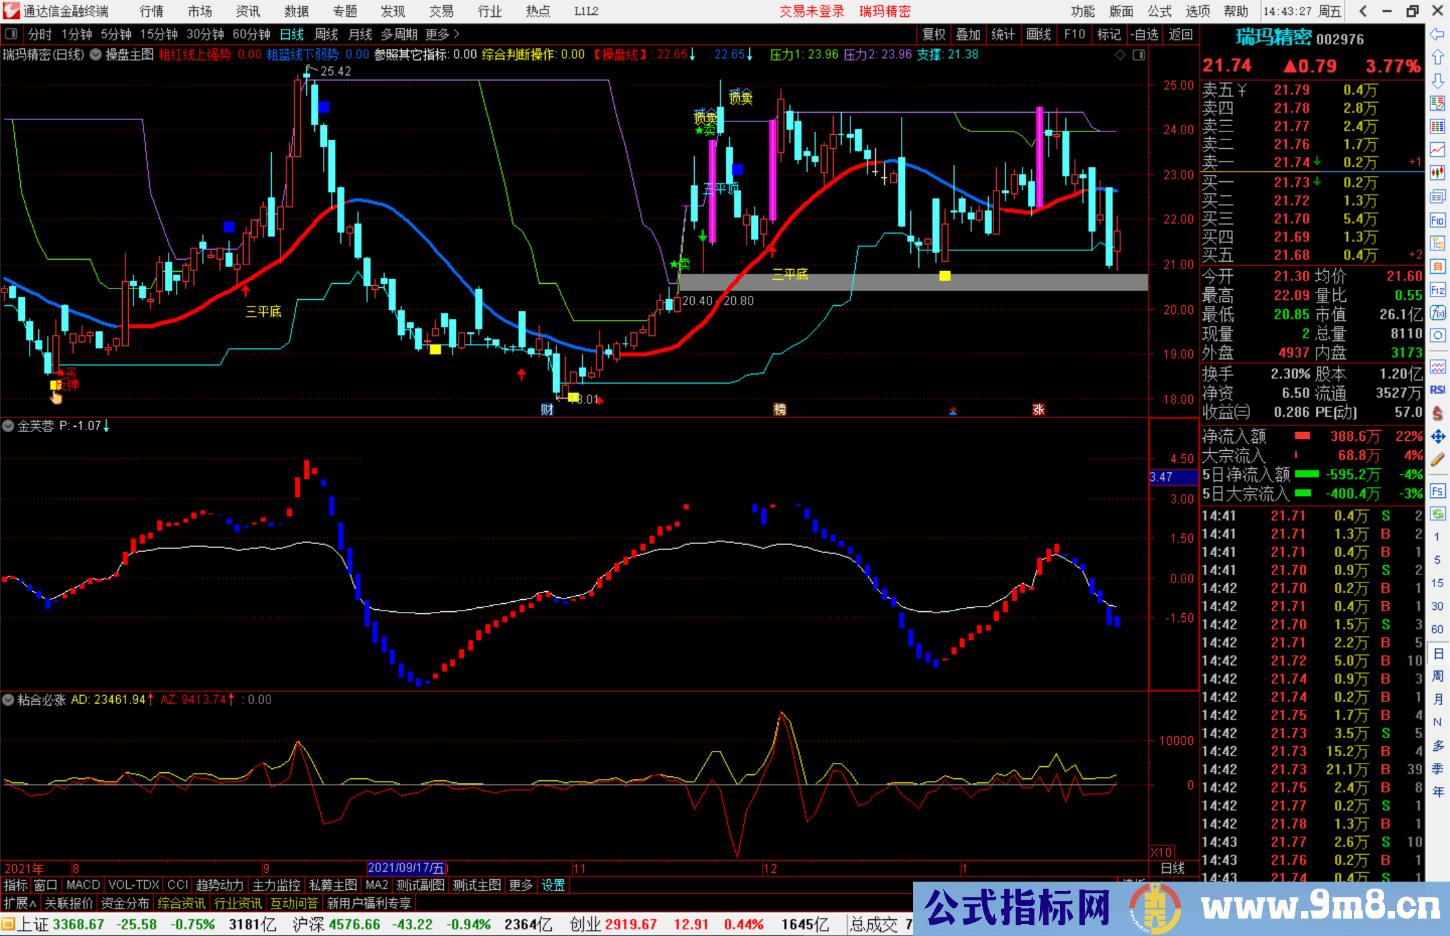
Task: Open the 功能 menu
Action: 1083,11
